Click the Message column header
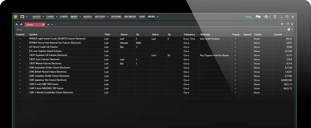The height and width of the screenshot is (128, 311). 215,34
